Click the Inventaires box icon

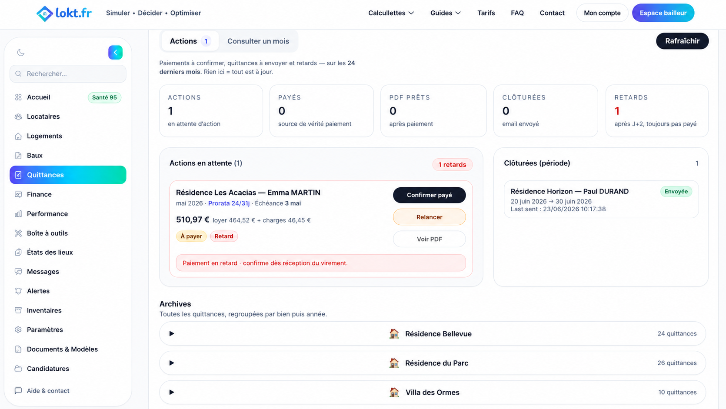pyautogui.click(x=18, y=310)
